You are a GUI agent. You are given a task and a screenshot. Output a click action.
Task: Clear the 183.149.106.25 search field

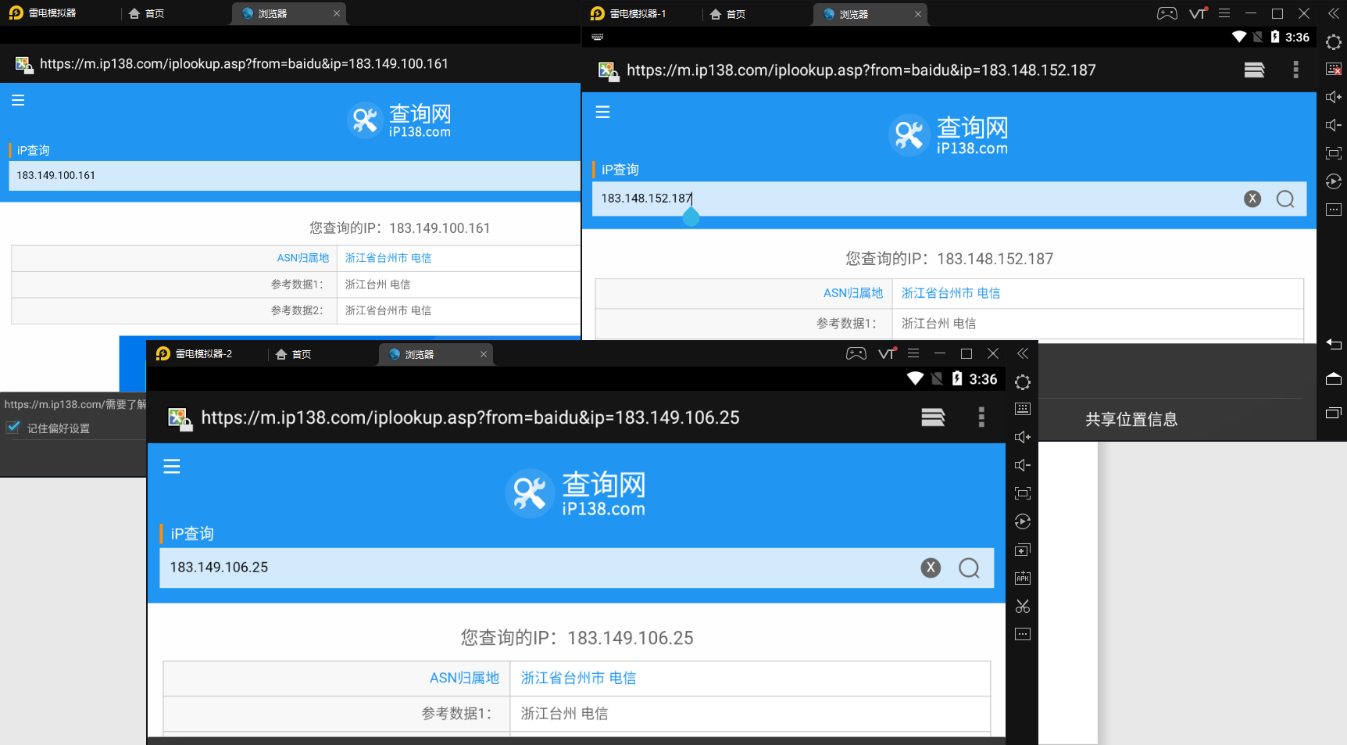click(931, 568)
